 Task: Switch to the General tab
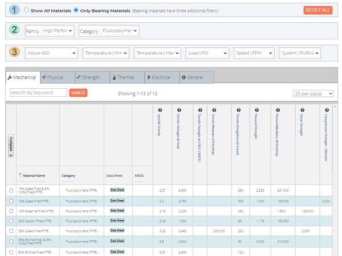[x=197, y=77]
